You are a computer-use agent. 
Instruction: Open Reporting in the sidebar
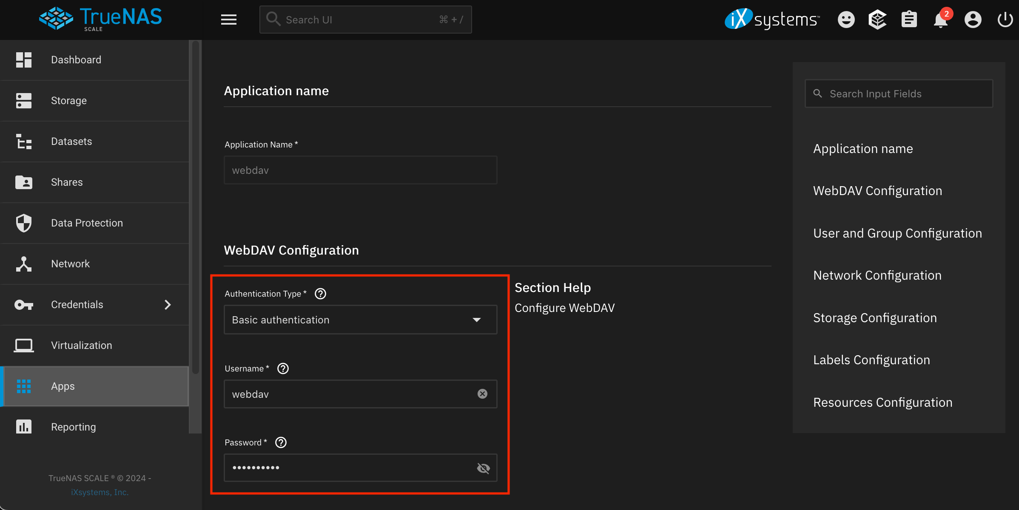(x=94, y=427)
